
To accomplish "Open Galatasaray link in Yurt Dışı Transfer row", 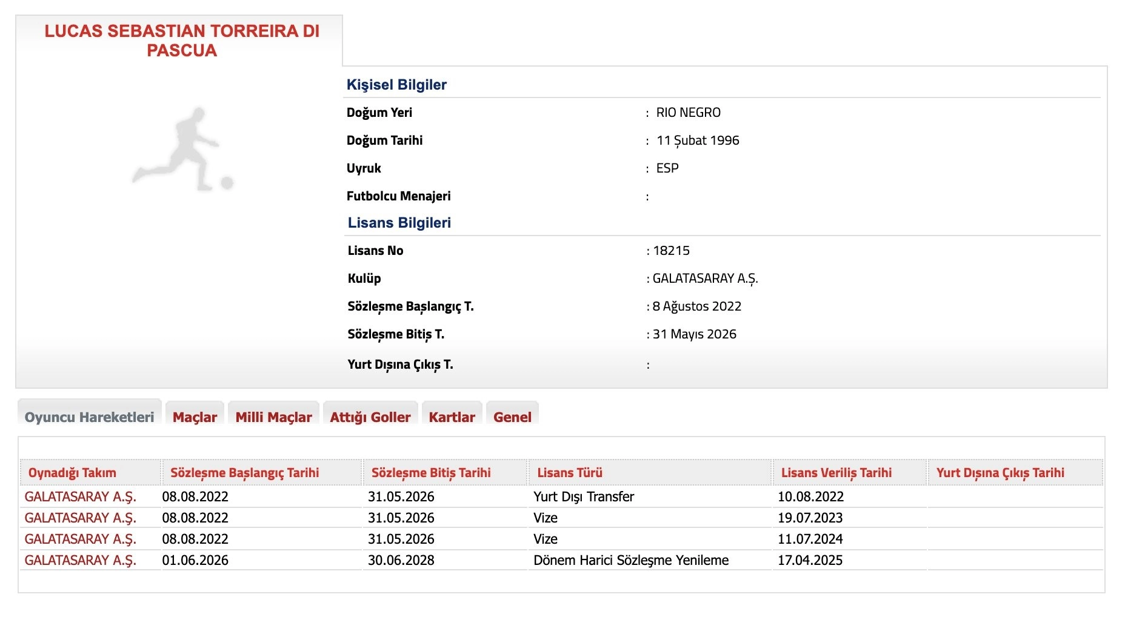I will [80, 496].
